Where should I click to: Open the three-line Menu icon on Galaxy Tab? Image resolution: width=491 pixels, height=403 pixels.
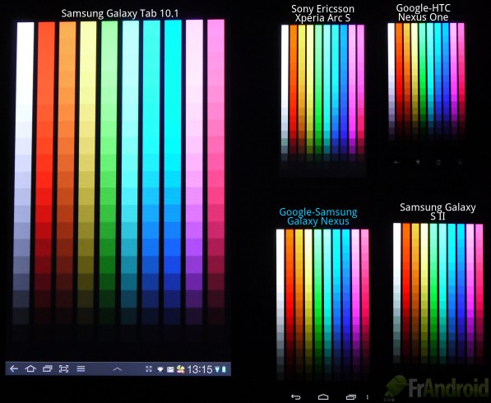pyautogui.click(x=81, y=369)
